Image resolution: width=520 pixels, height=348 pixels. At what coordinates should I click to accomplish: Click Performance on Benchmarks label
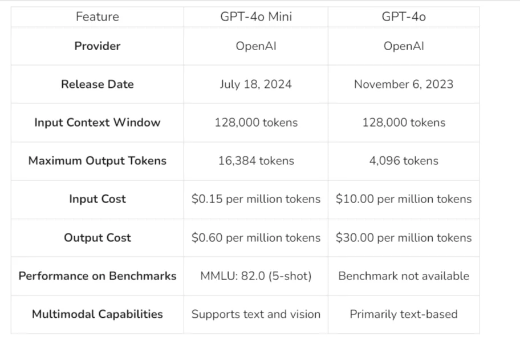(97, 276)
